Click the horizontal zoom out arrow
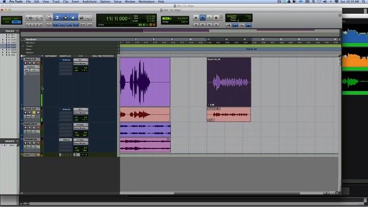 (x=28, y=18)
